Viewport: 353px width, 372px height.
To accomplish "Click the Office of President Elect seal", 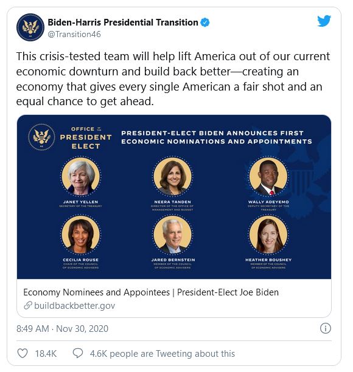I will (41, 137).
